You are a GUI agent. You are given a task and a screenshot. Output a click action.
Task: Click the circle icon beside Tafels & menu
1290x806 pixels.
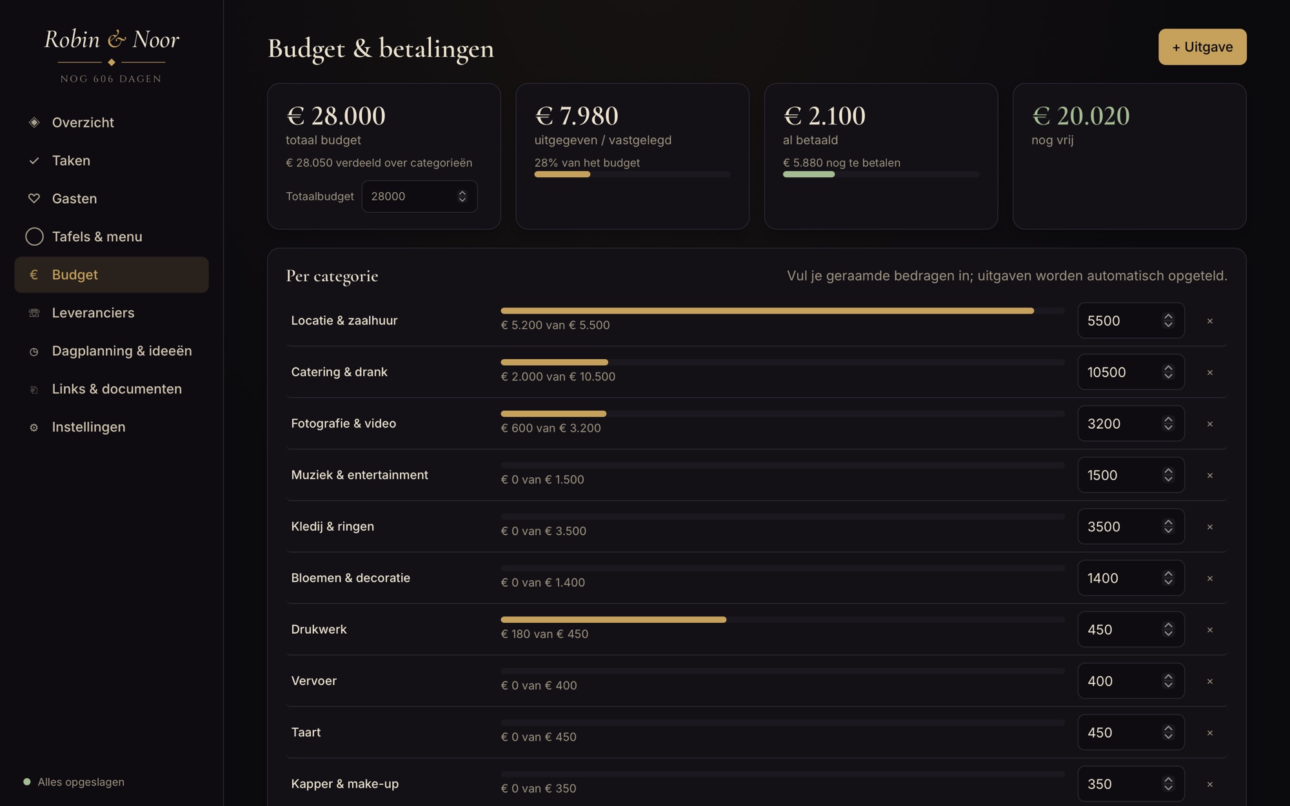(34, 237)
